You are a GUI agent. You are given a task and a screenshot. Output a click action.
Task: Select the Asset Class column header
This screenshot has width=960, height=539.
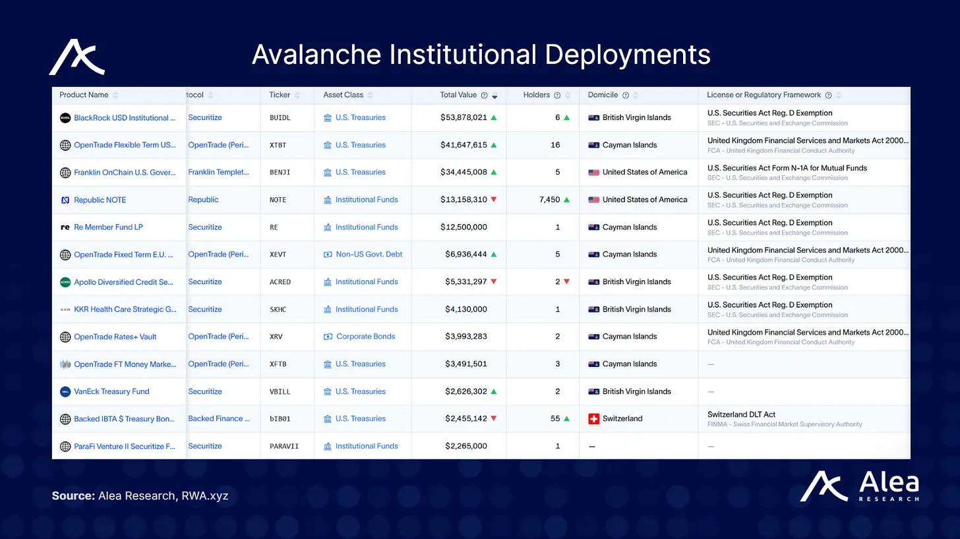[344, 95]
